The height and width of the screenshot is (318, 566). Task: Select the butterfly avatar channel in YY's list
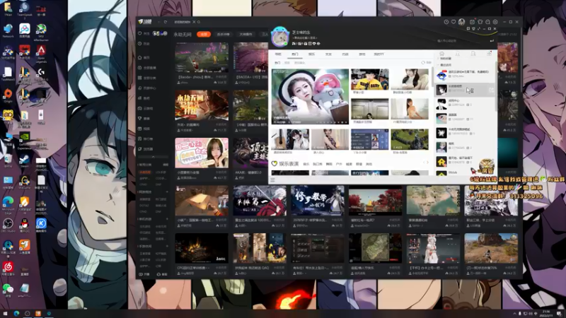[x=466, y=133]
